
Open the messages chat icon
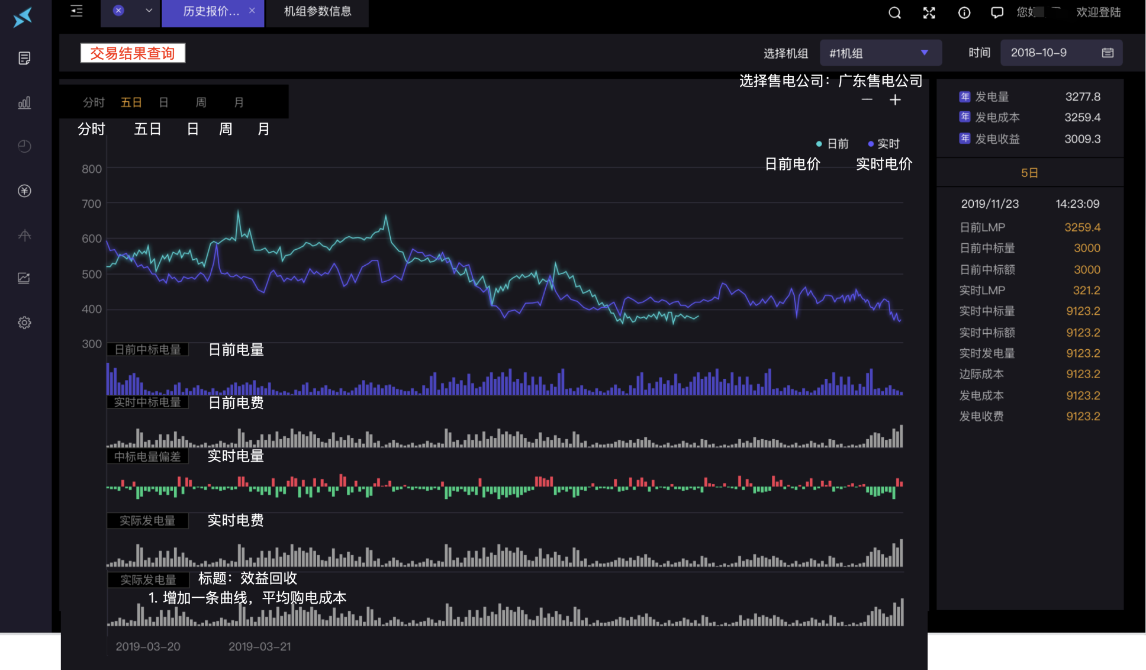[997, 12]
